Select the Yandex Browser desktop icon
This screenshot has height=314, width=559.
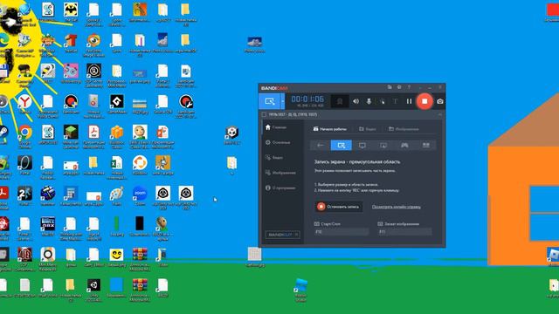(x=25, y=105)
